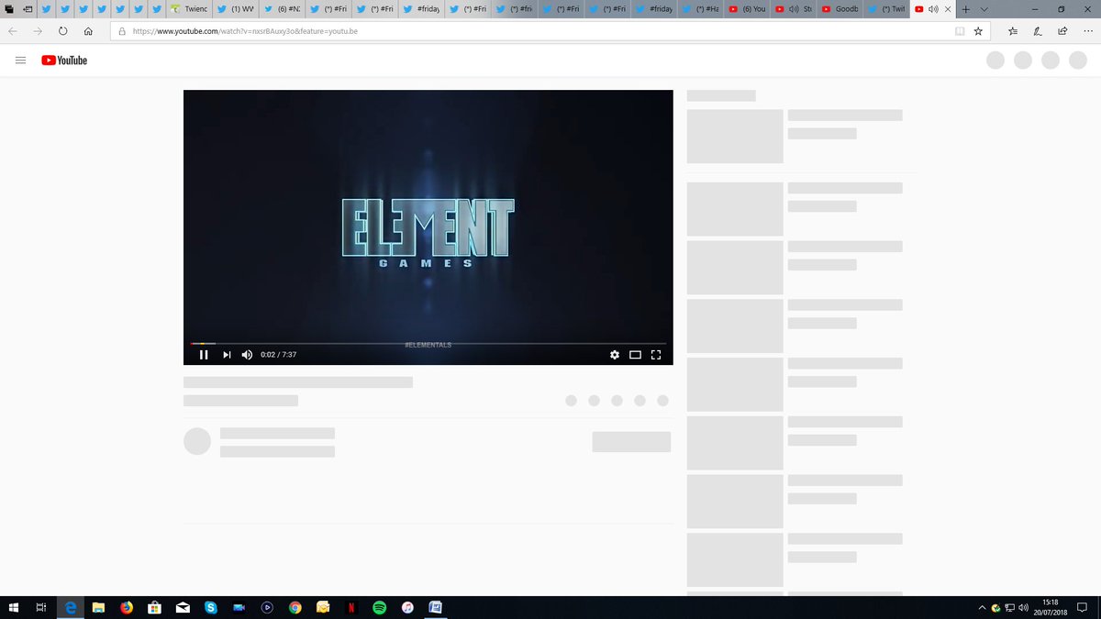Open Word document on taskbar

[436, 607]
